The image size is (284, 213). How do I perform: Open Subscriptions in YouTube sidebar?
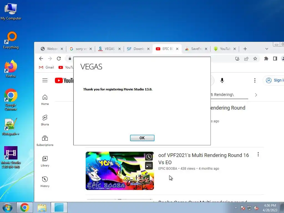45,141
